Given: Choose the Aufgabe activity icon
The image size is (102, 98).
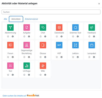Looking at the screenshot, I should 26,27.
